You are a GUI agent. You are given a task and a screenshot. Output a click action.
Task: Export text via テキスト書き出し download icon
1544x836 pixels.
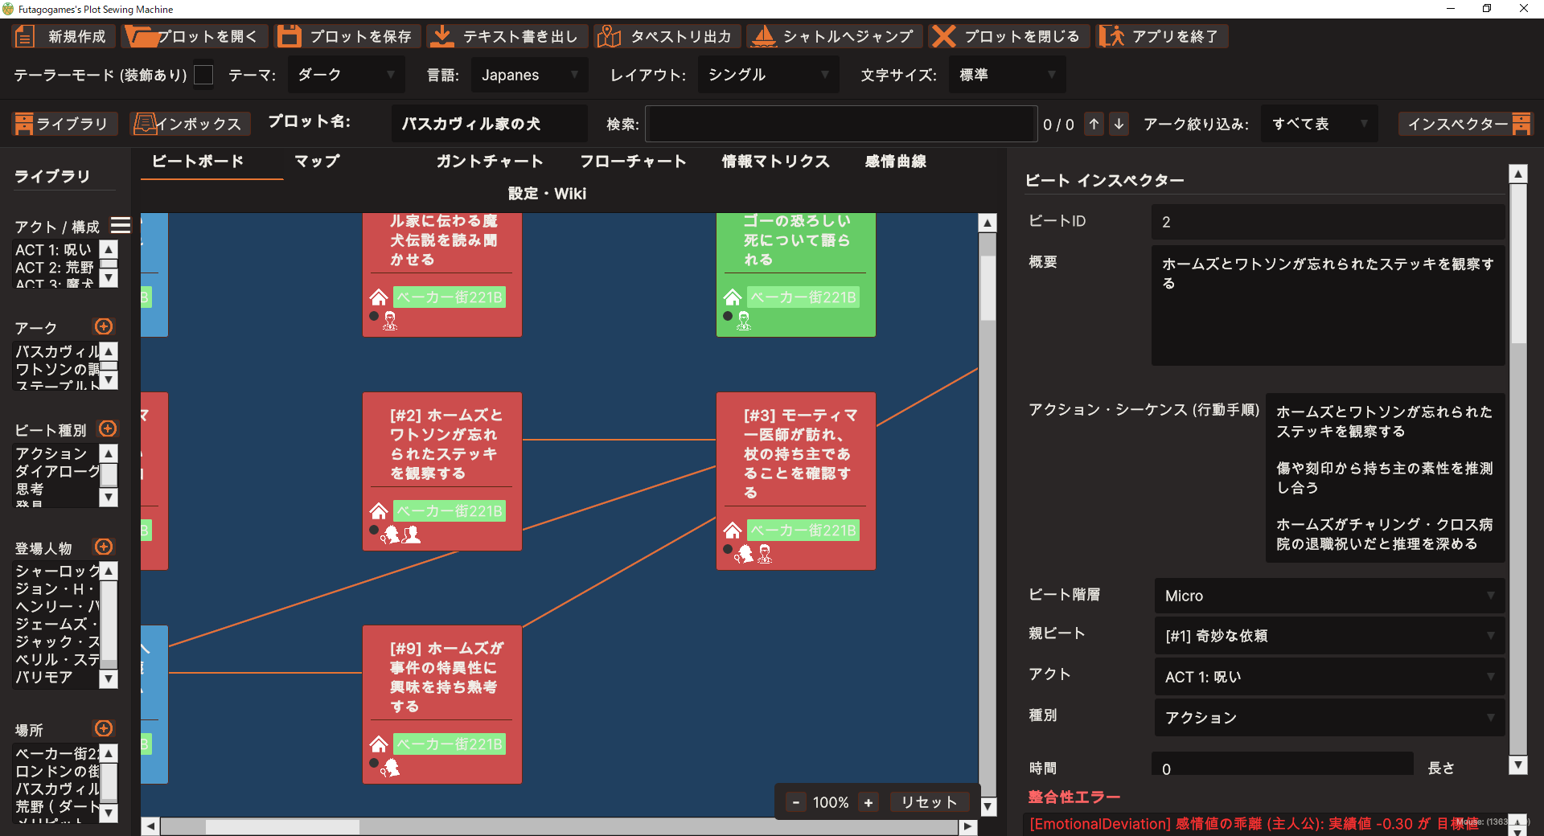coord(441,36)
